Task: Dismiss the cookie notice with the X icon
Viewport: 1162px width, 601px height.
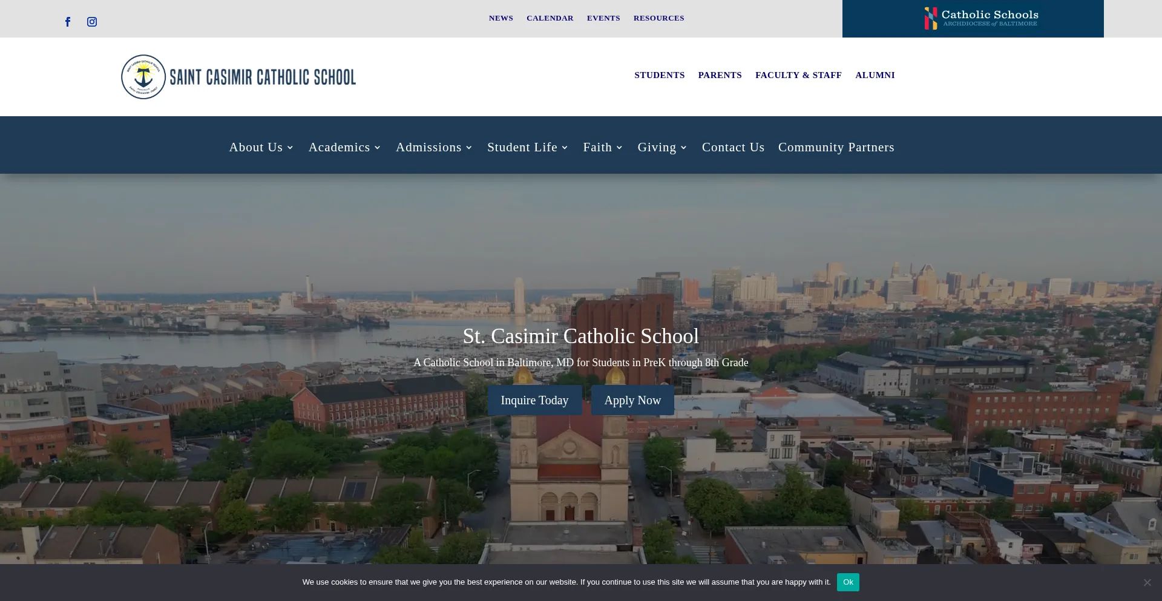Action: coord(1147,582)
